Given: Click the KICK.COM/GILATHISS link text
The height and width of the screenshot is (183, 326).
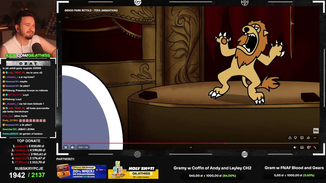Looking at the screenshot, I should 28,55.
